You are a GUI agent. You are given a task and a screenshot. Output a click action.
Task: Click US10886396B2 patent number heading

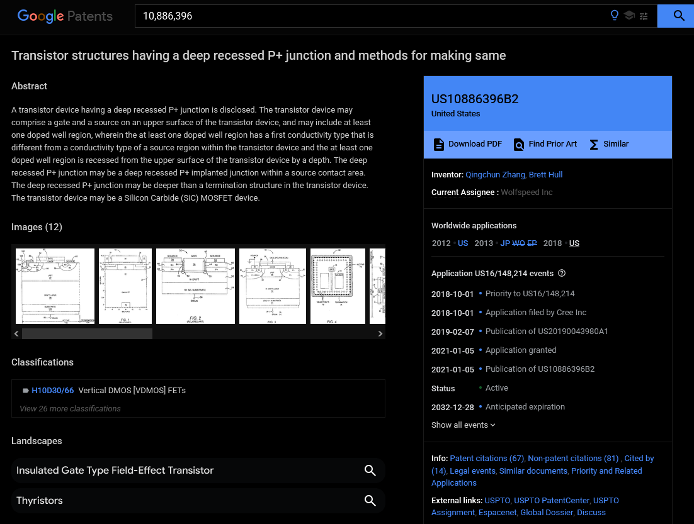(474, 99)
